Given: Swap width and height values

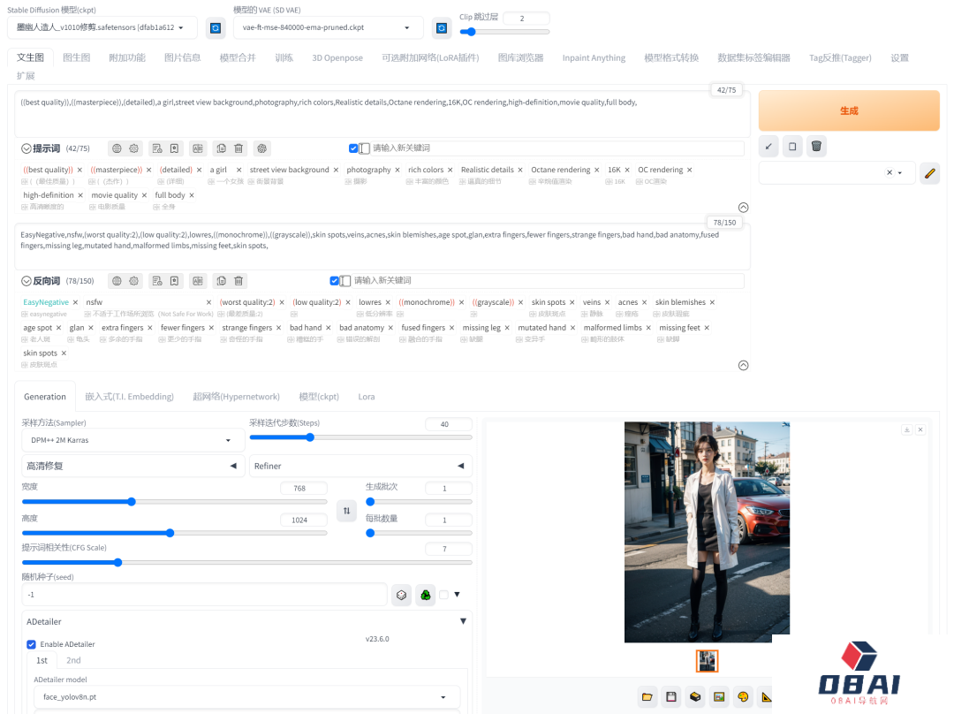Looking at the screenshot, I should [346, 511].
